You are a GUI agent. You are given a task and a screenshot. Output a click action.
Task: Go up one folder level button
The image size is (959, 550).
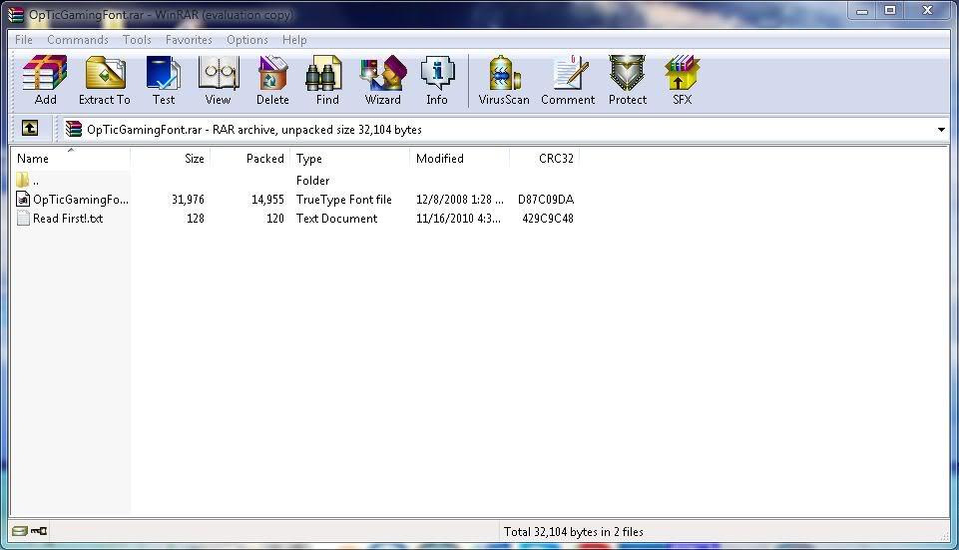pyautogui.click(x=30, y=129)
